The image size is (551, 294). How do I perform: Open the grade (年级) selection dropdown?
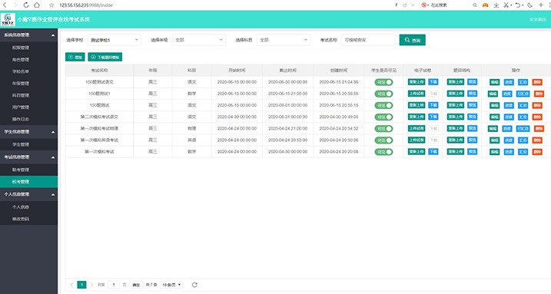[199, 40]
